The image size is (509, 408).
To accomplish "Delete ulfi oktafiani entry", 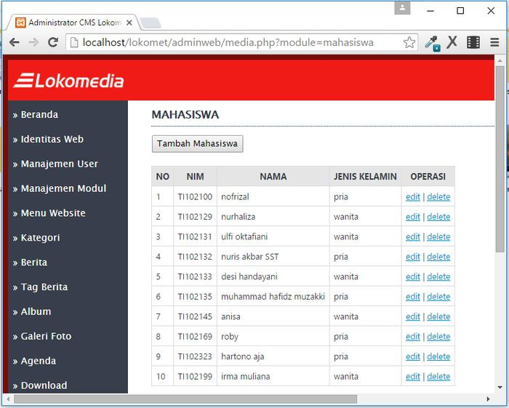I will pyautogui.click(x=438, y=237).
